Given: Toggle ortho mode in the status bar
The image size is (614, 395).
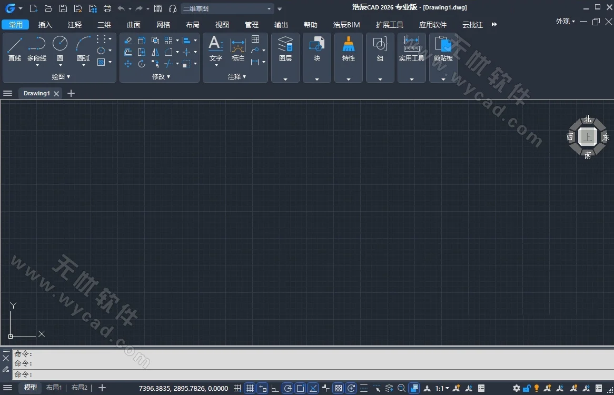Looking at the screenshot, I should click(275, 388).
